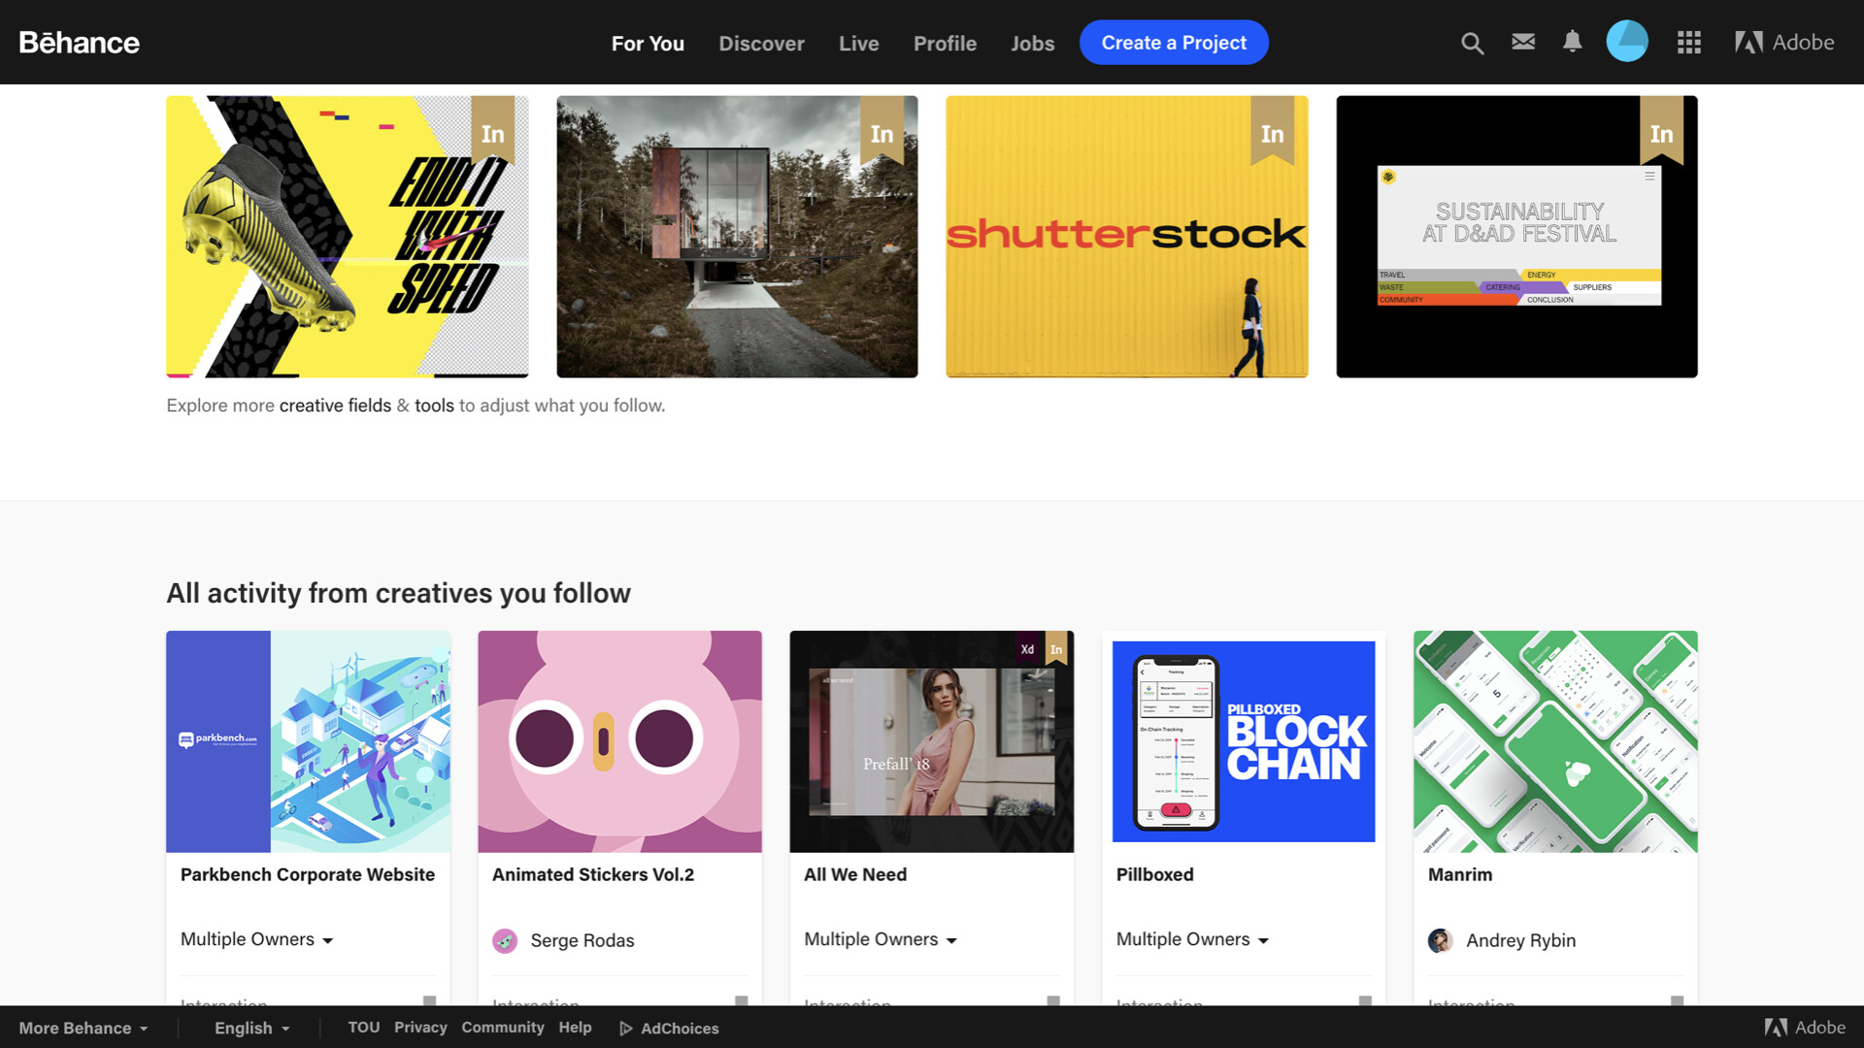Click the Behance logo
The height and width of the screenshot is (1048, 1864).
pyautogui.click(x=80, y=43)
